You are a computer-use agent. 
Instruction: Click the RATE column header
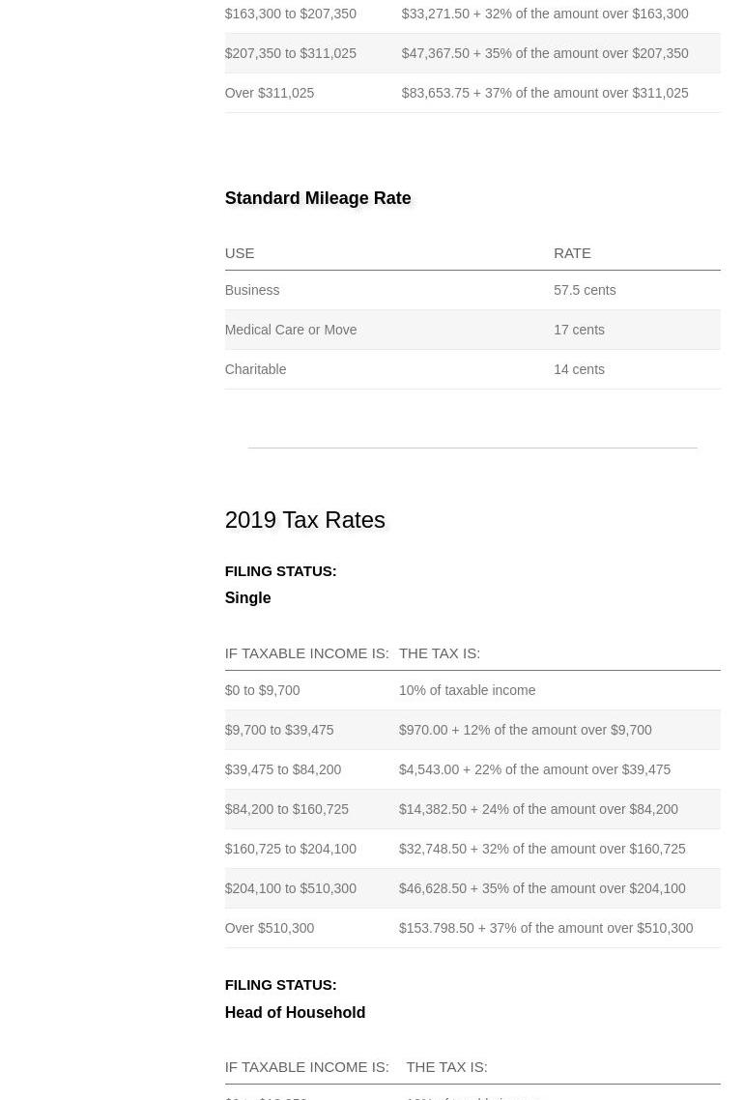click(572, 253)
